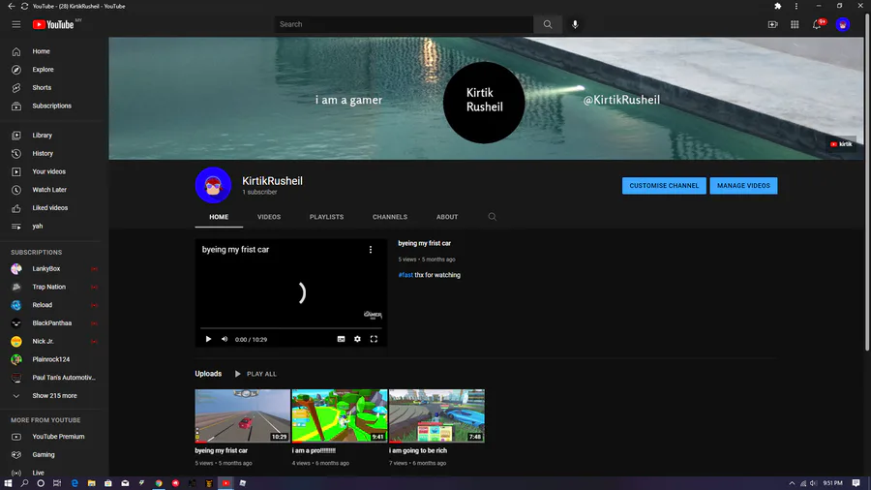Screen dimensions: 871x490
Task: Open the Windows Start menu
Action: (x=8, y=483)
